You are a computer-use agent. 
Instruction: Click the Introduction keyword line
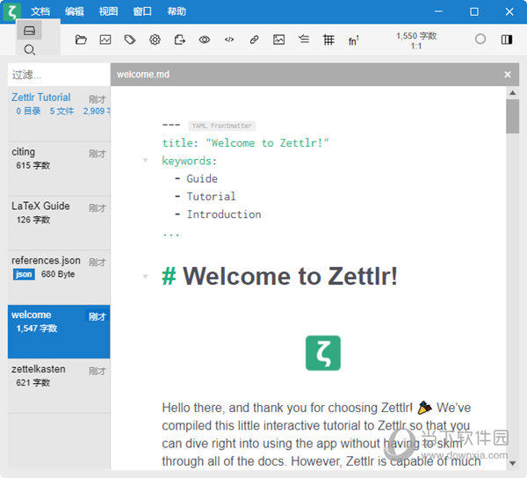pyautogui.click(x=218, y=214)
